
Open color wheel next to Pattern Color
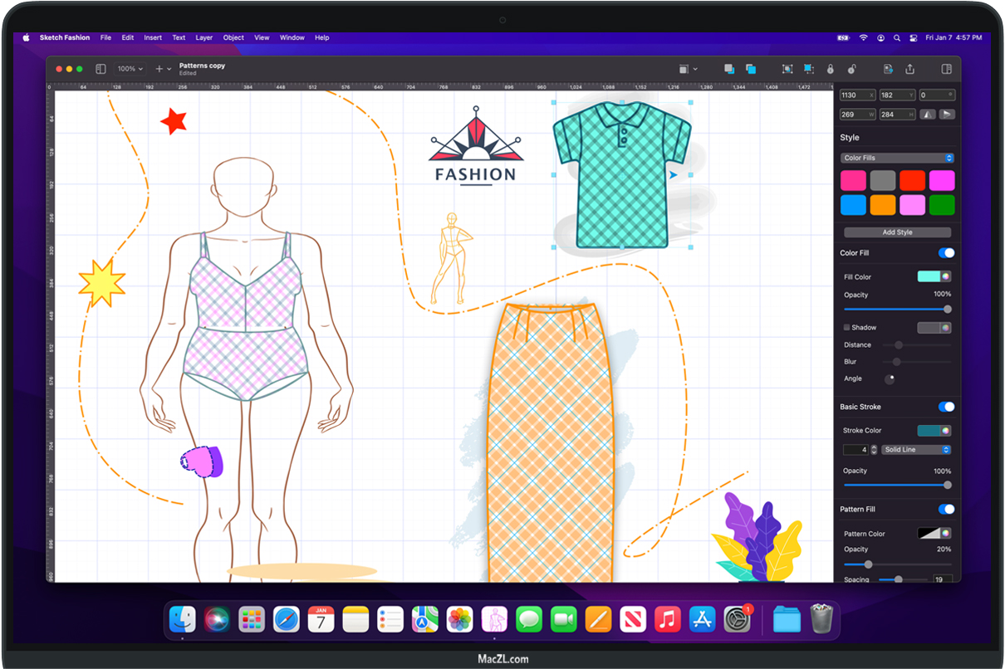(x=945, y=533)
